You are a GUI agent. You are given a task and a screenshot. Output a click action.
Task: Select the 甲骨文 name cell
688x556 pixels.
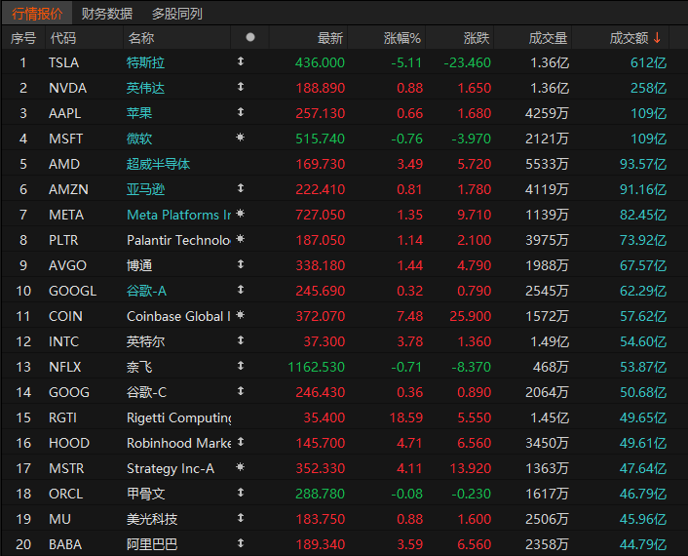(145, 495)
